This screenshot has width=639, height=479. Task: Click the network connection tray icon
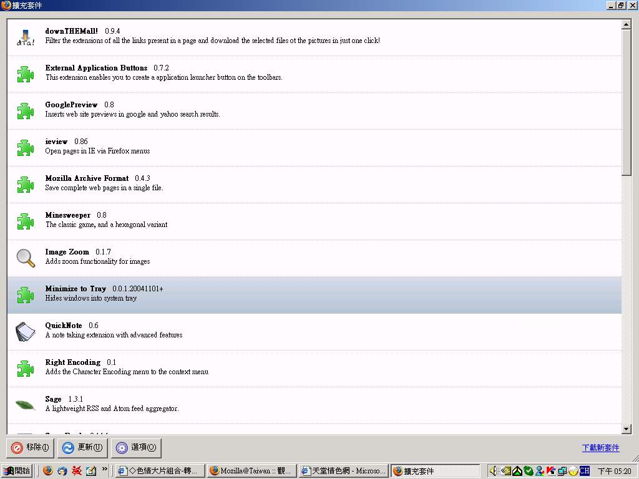pyautogui.click(x=562, y=471)
